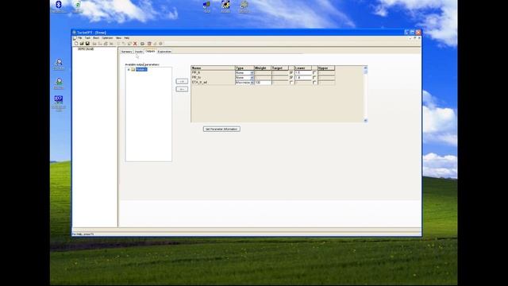
Task: Open the Block menu
Action: (x=96, y=38)
